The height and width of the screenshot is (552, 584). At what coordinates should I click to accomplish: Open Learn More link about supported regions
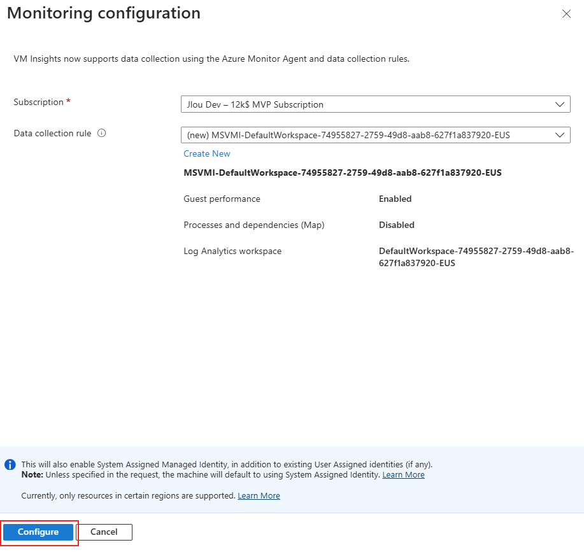coord(259,496)
